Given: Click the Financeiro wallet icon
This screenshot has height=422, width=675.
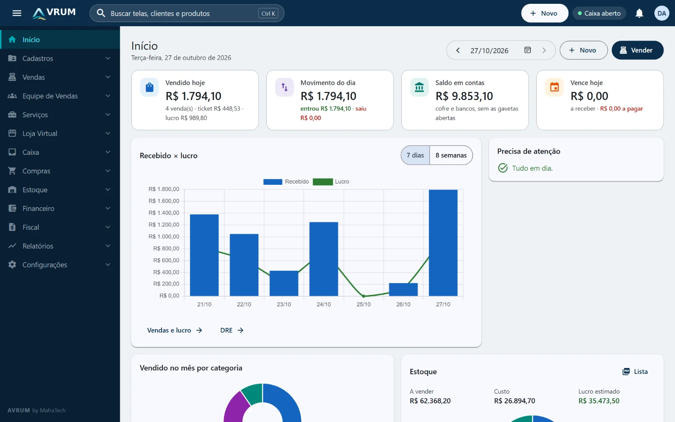Looking at the screenshot, I should coord(12,208).
